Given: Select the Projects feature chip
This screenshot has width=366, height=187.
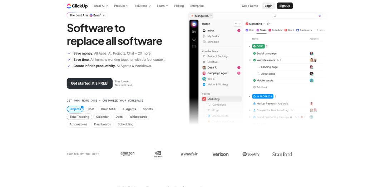Looking at the screenshot, I should 75,109.
